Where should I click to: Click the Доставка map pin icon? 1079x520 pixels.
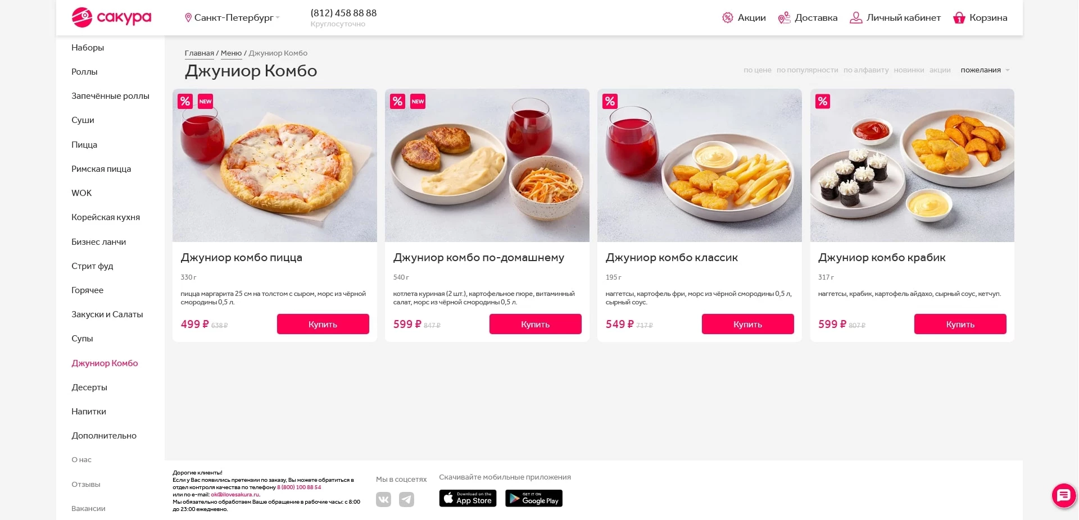coord(784,18)
